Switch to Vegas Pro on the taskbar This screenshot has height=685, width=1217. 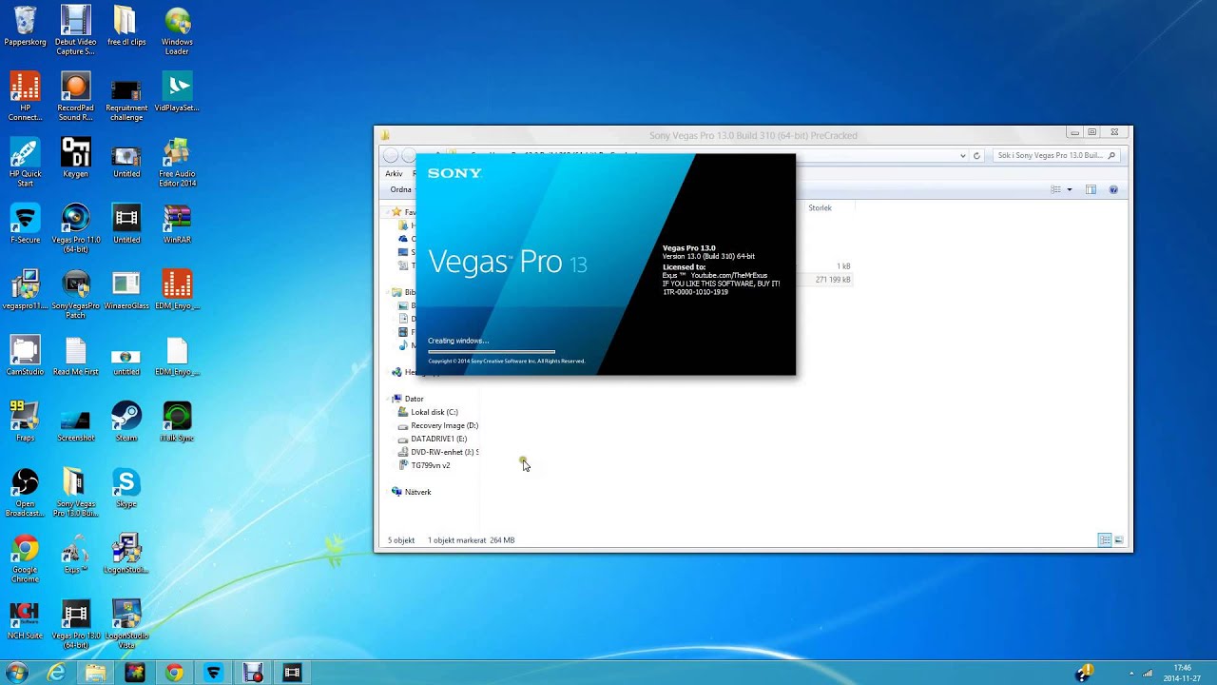292,673
